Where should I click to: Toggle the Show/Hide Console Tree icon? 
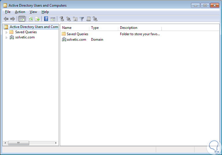[x=22, y=19]
